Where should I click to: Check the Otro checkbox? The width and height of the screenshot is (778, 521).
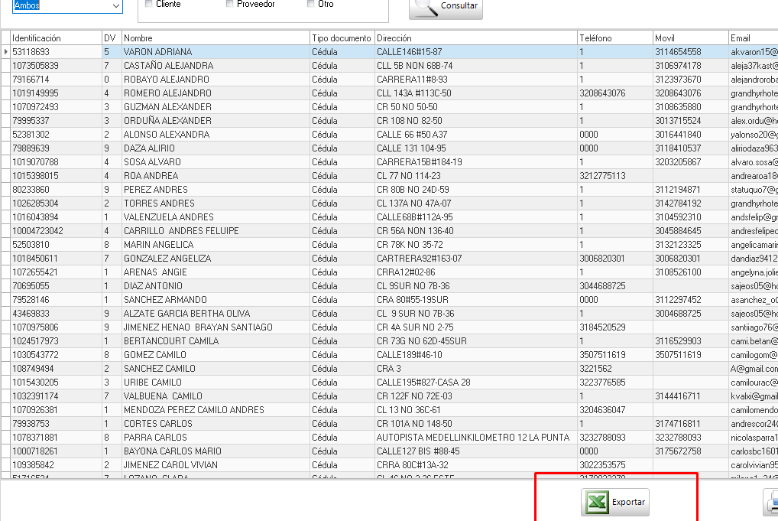tap(310, 4)
